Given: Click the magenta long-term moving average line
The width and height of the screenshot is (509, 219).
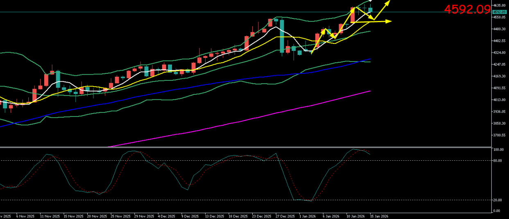Looking at the screenshot, I should [x=246, y=120].
